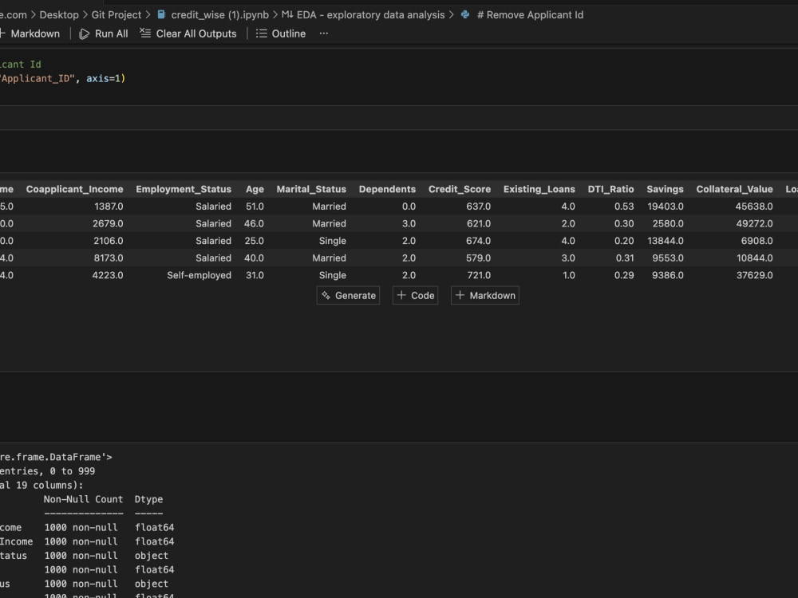This screenshot has height=598, width=798.
Task: Click the Credit_Score column header
Action: 460,189
